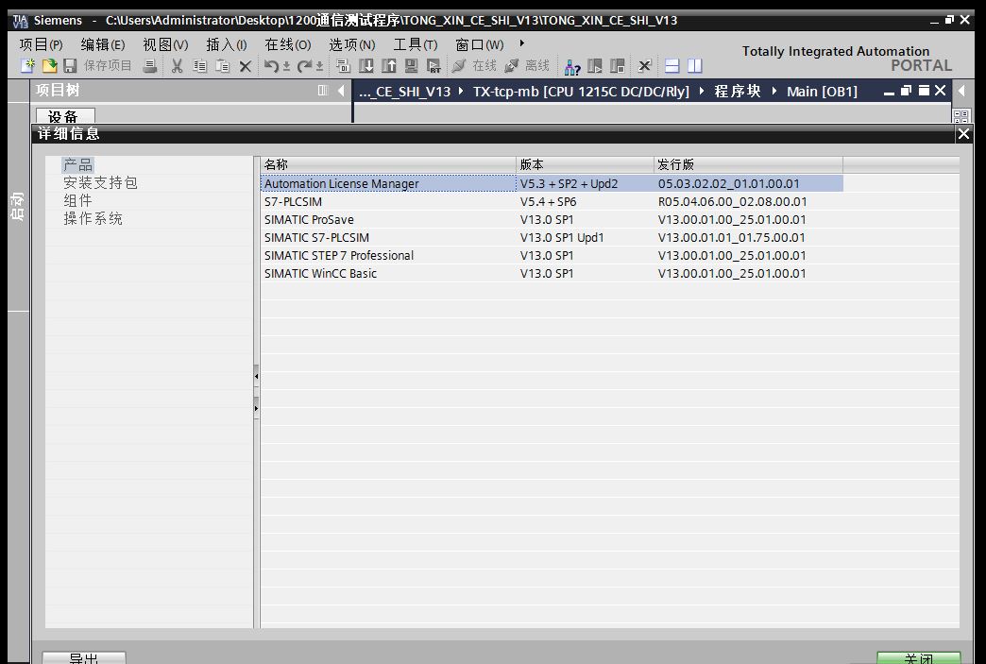
Task: Click the Download to device icon
Action: click(366, 65)
